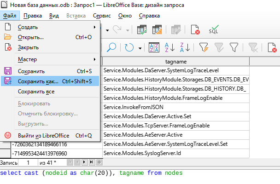
Task: Toggle design view with table checkmark icon
Action: pos(142,30)
